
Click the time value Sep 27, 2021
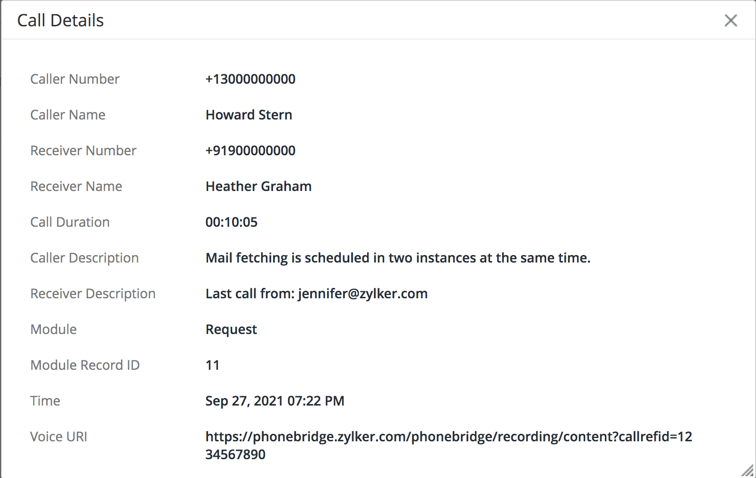274,401
